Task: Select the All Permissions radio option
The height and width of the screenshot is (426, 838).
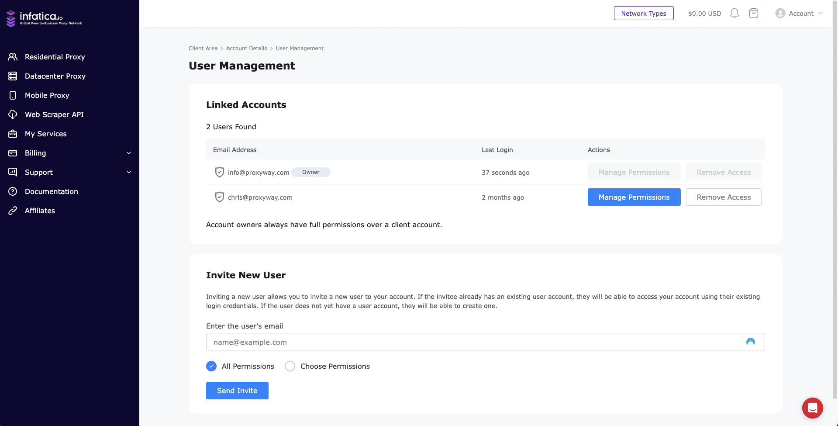Action: (x=211, y=366)
